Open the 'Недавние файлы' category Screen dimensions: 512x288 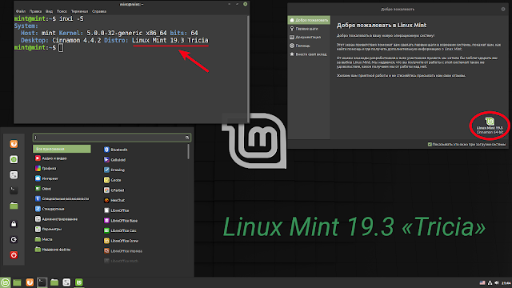[x=53, y=250]
